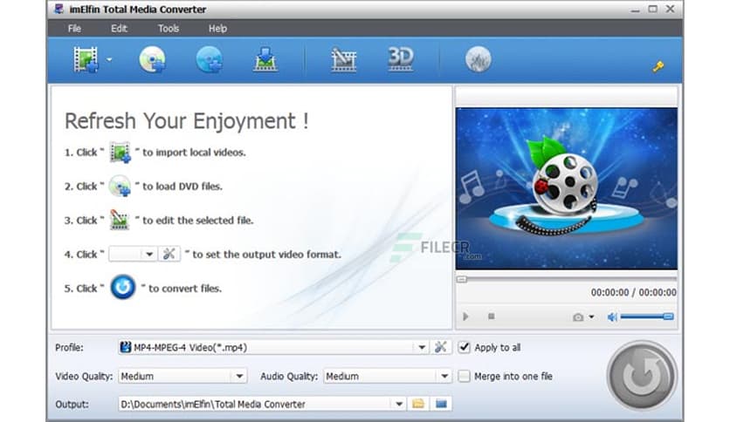Open profile settings with the tools icon
This screenshot has width=730, height=422.
coord(440,347)
